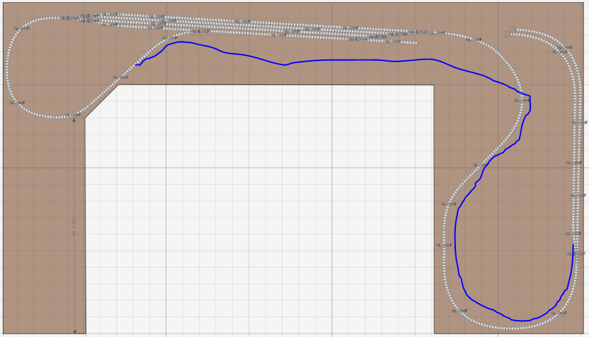This screenshot has width=589, height=337.
Task: Click the flat middle section of the blue line
Action: click(x=340, y=60)
